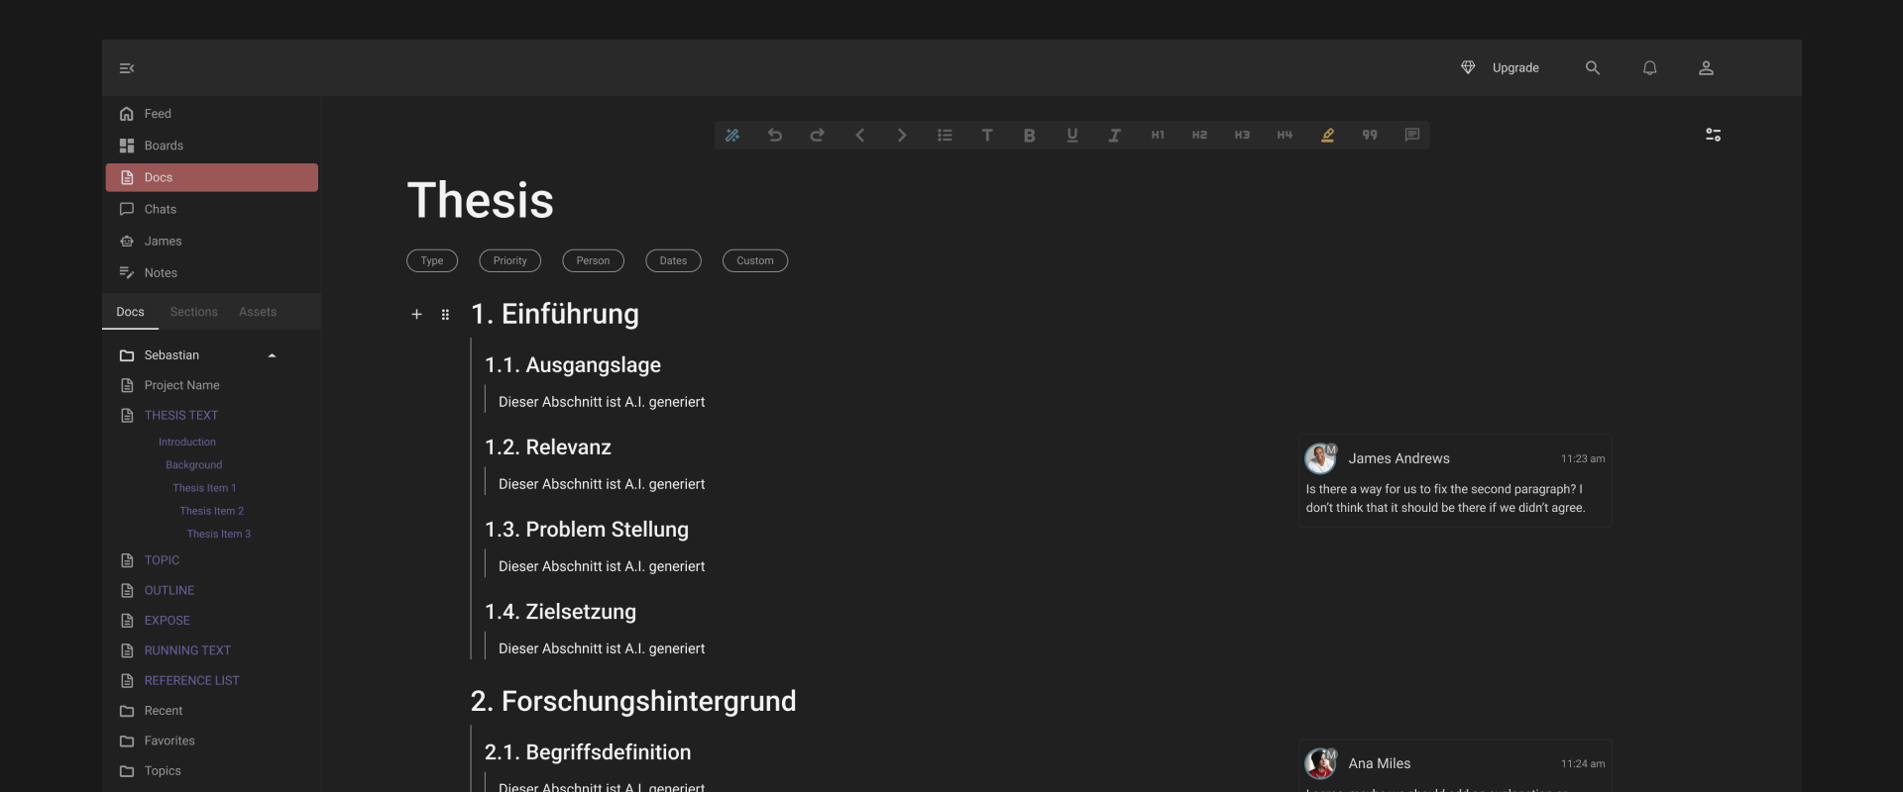Collapse the Sebastian folder
The height and width of the screenshot is (792, 1903).
click(x=272, y=355)
